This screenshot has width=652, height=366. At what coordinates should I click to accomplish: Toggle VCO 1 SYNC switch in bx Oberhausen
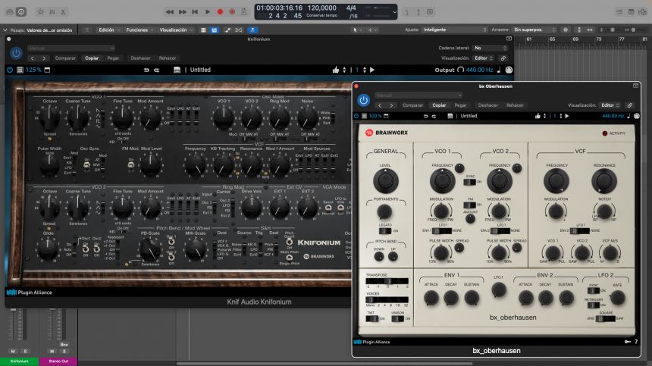pyautogui.click(x=470, y=182)
